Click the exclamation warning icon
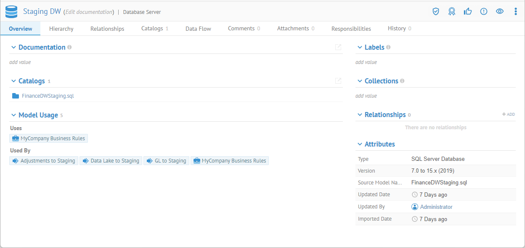 [484, 12]
